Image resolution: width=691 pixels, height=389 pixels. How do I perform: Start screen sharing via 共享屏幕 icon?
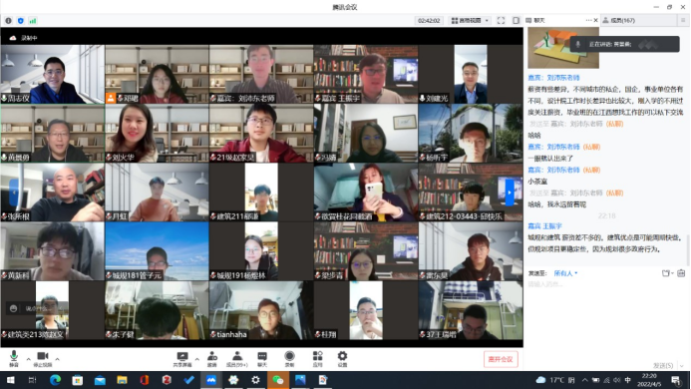pyautogui.click(x=182, y=358)
